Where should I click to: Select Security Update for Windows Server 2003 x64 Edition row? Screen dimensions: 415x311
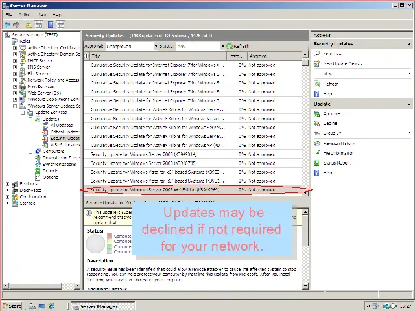[x=193, y=190]
